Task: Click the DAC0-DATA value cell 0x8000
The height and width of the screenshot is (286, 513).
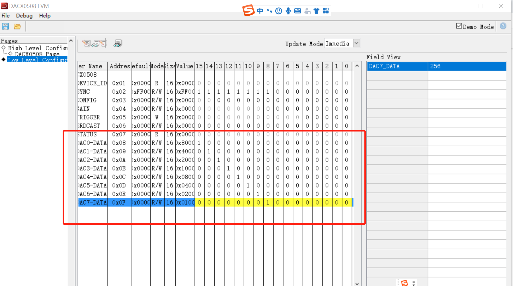Action: coord(185,143)
